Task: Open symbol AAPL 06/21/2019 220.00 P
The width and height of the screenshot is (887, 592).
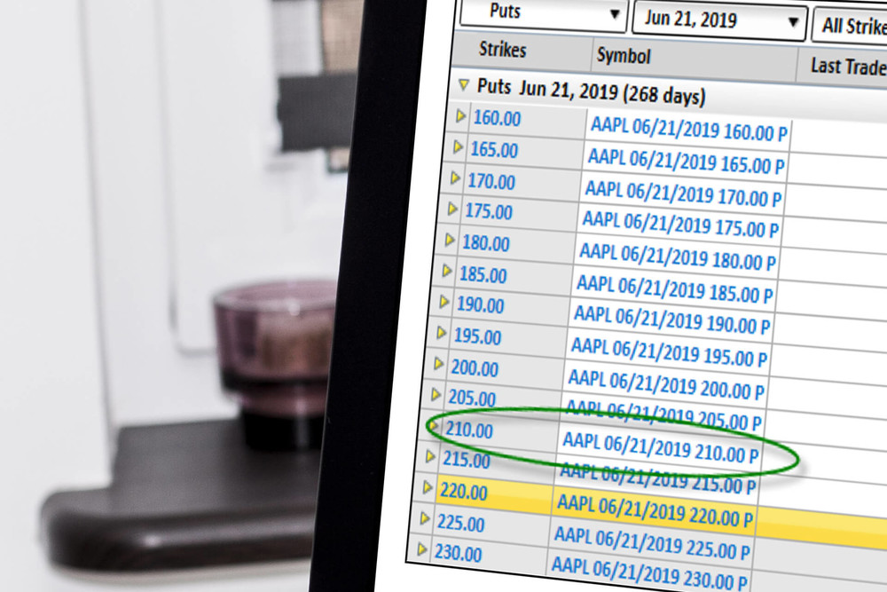Action: [x=655, y=511]
